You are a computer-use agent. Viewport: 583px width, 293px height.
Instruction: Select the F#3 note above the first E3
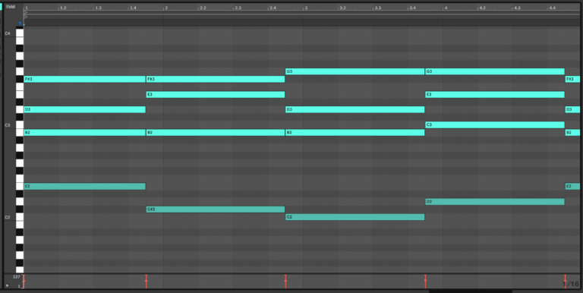[x=216, y=79]
